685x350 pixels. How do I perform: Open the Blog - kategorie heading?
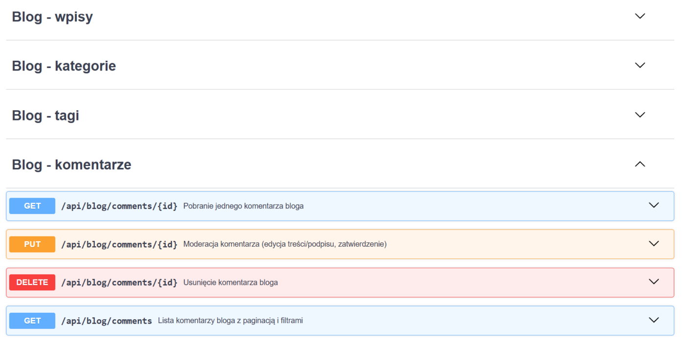[64, 66]
